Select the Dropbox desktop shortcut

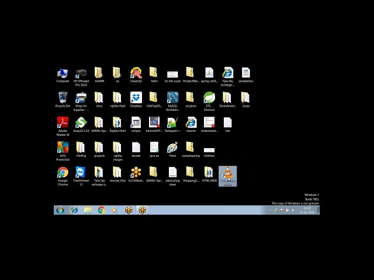click(136, 100)
